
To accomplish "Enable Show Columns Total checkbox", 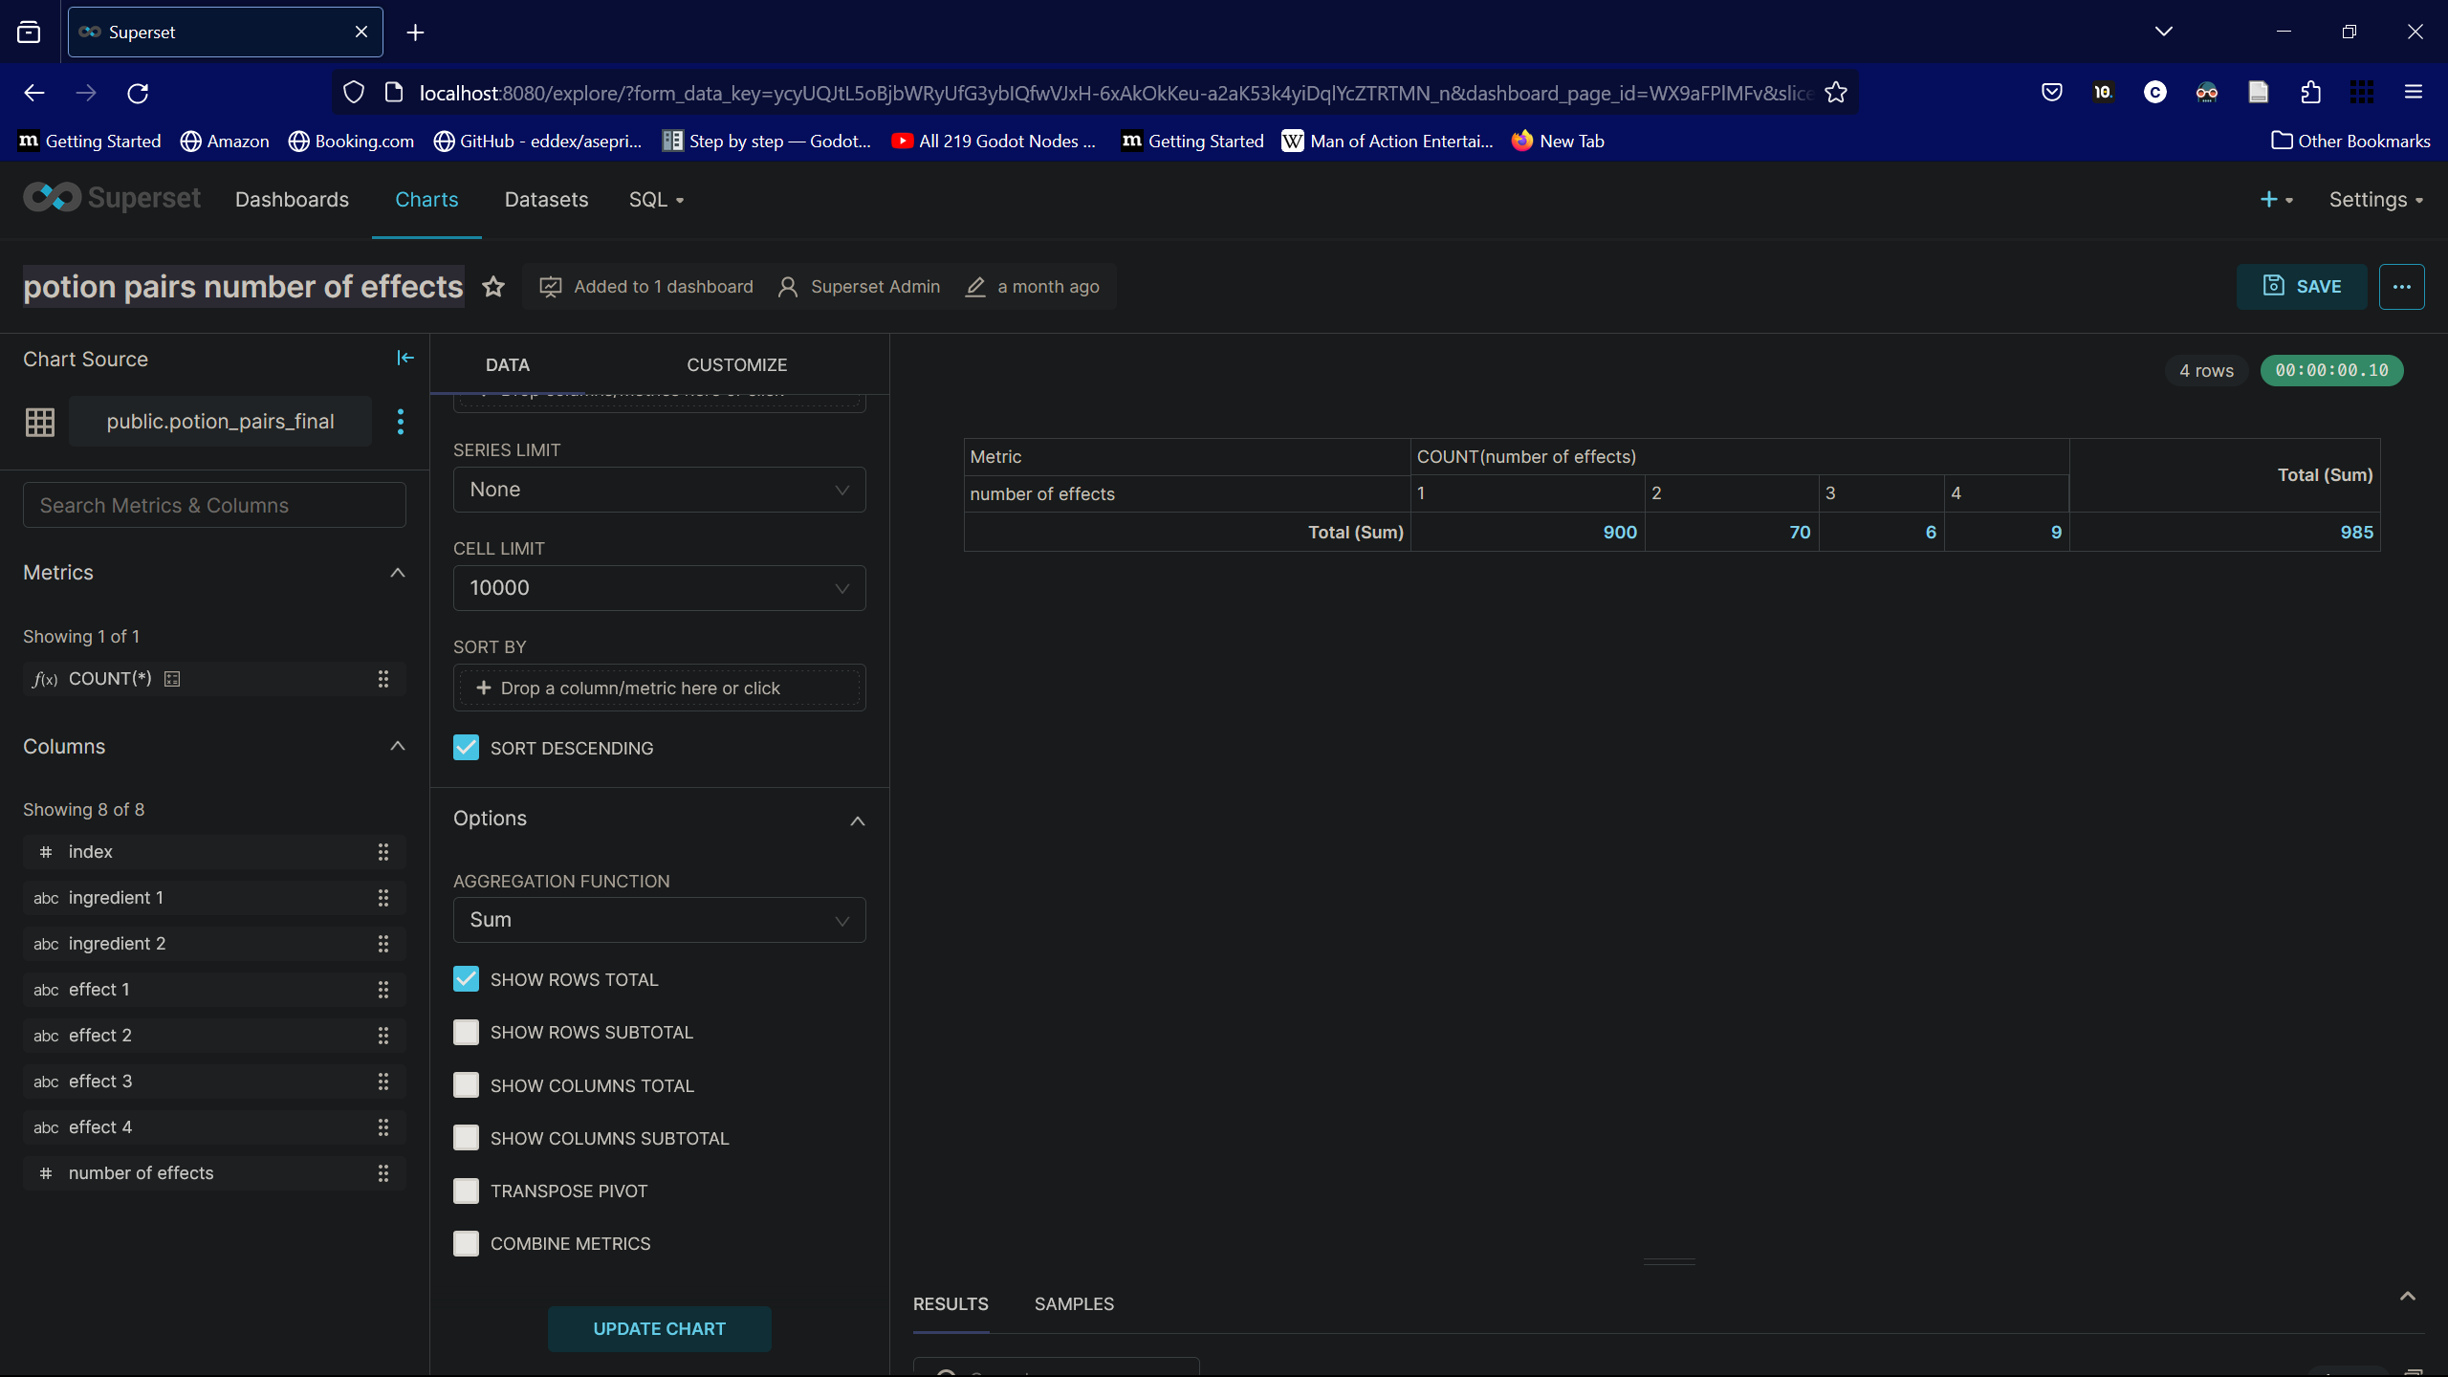I will (466, 1085).
